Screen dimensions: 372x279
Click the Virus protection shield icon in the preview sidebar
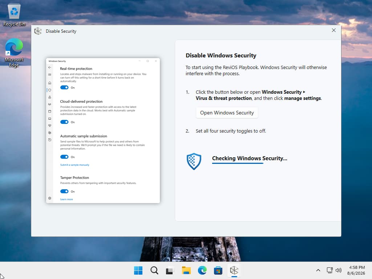pos(49,90)
